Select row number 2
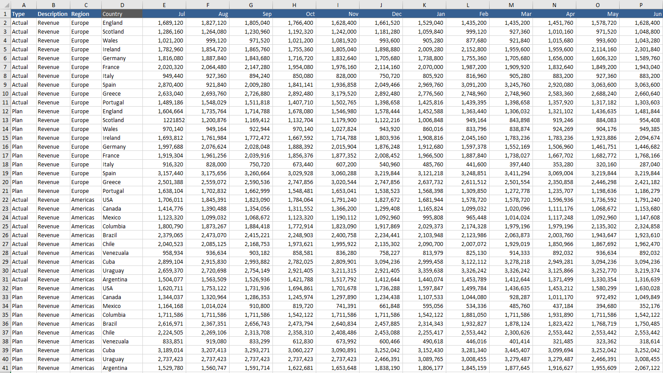Screen dimensions: 663x373 pos(5,23)
